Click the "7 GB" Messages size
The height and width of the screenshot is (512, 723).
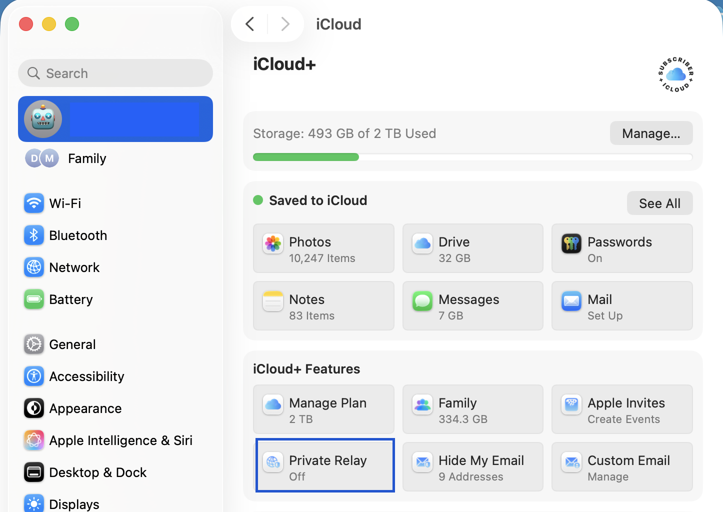(451, 316)
